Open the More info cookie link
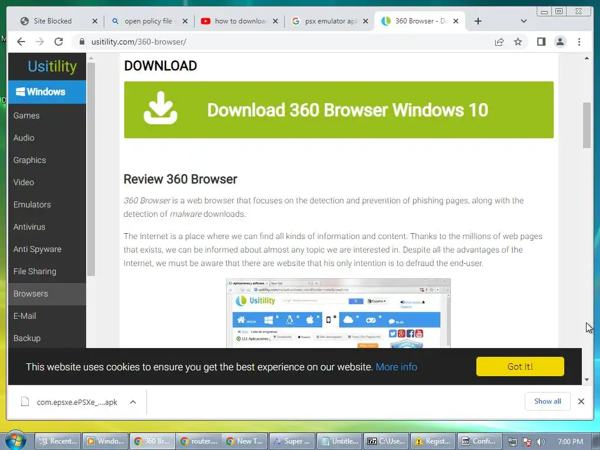The width and height of the screenshot is (600, 450). 397,367
